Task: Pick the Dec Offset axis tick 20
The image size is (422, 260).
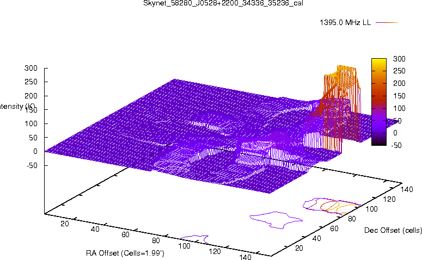Action: [x=299, y=248]
